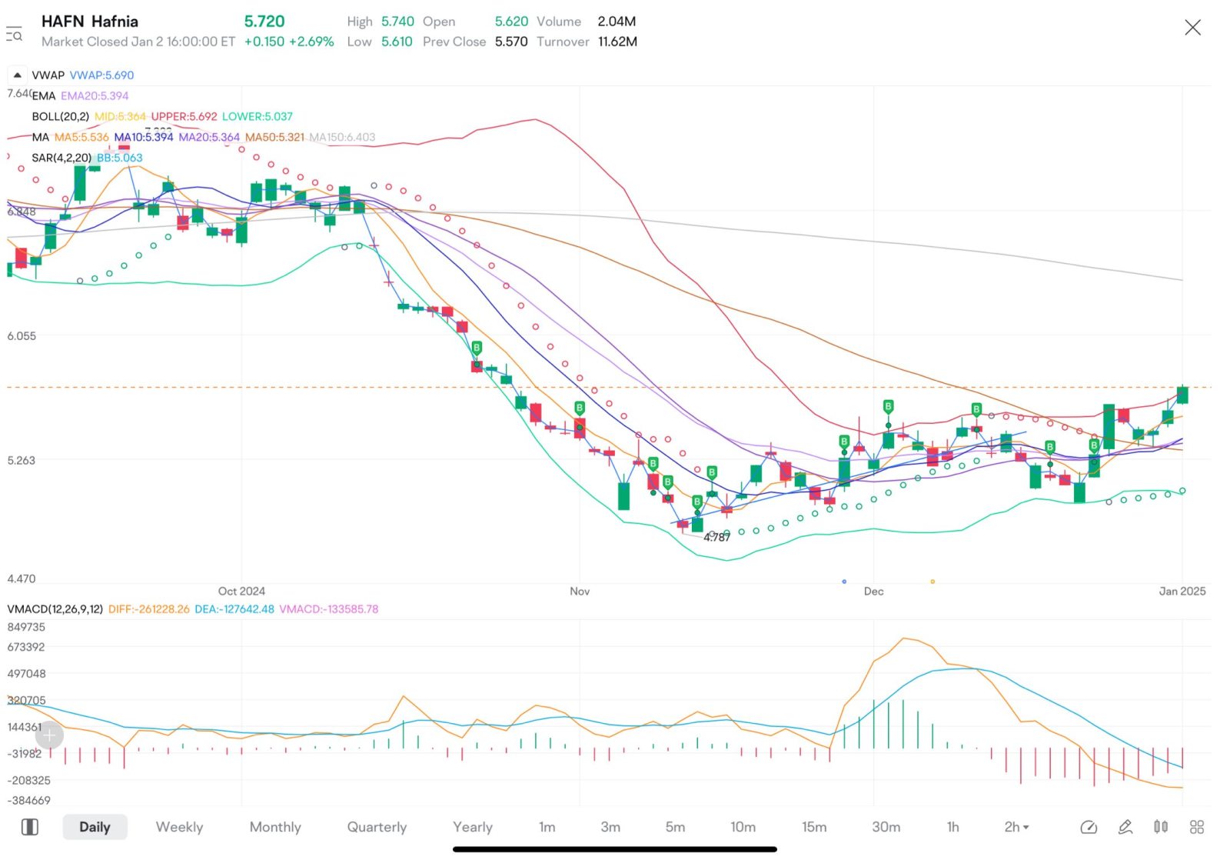1230x860 pixels.
Task: Open the gauge indicator settings icon
Action: [x=1089, y=827]
